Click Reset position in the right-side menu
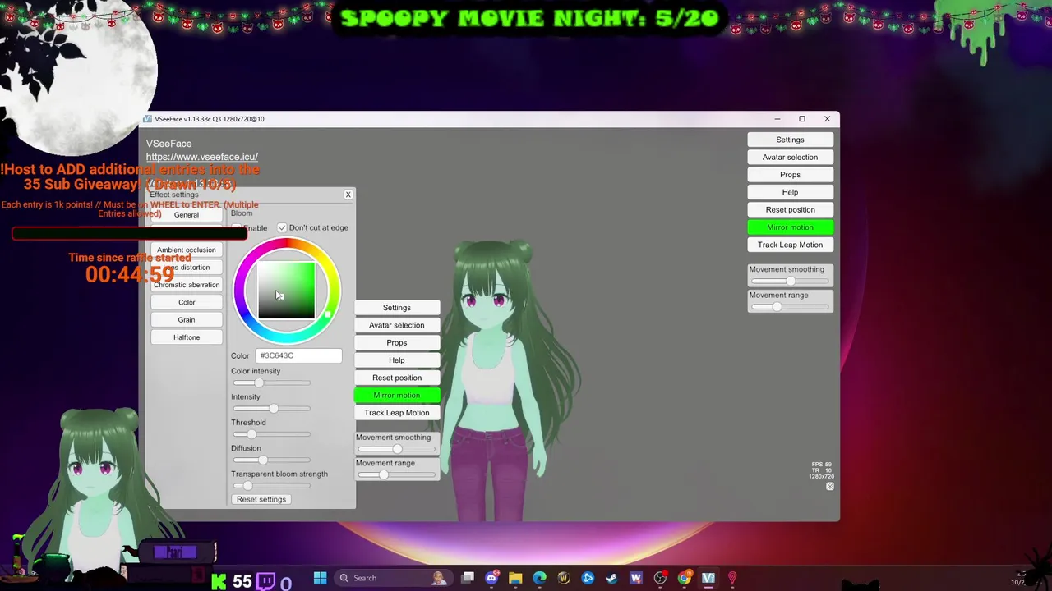This screenshot has width=1052, height=591. 790,210
